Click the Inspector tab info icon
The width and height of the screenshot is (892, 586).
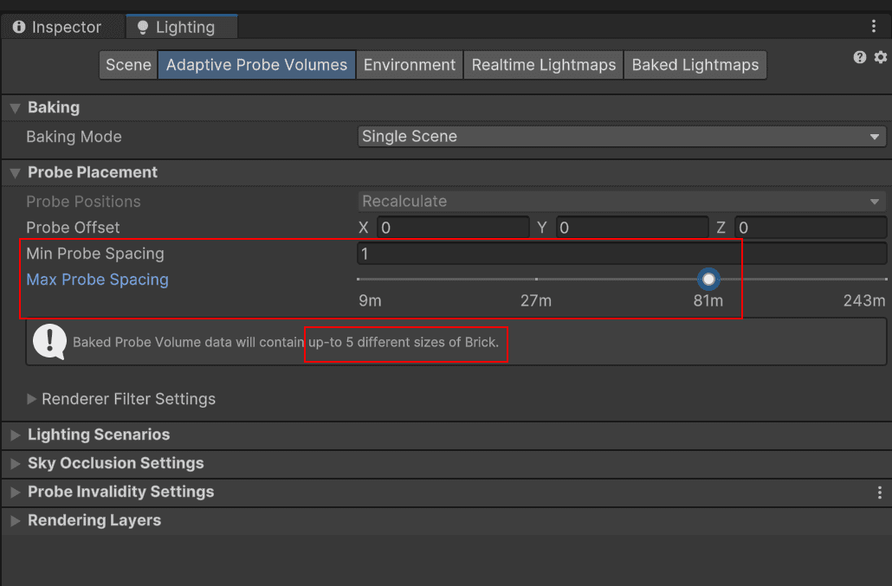coord(19,27)
